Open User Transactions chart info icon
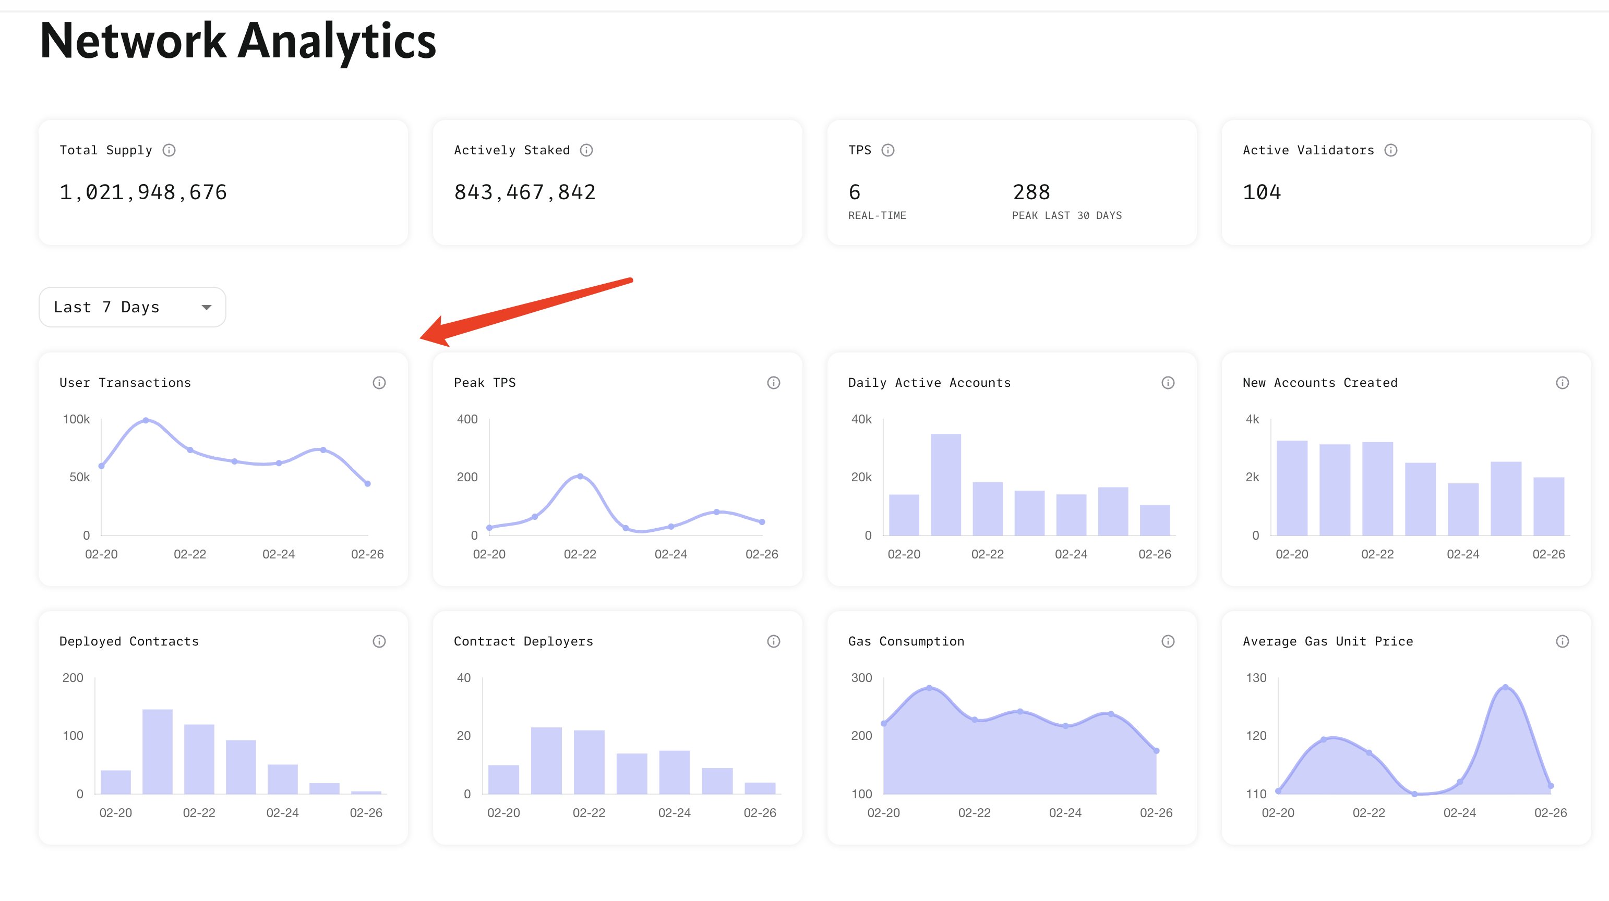Image resolution: width=1609 pixels, height=901 pixels. point(379,383)
